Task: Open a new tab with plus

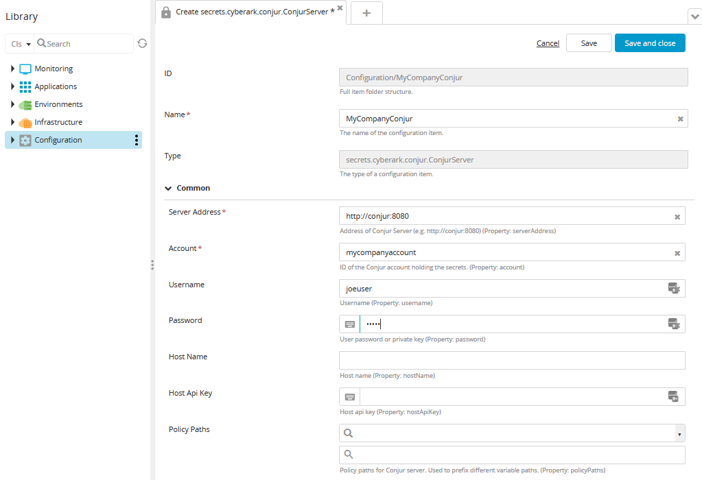Action: [x=366, y=12]
